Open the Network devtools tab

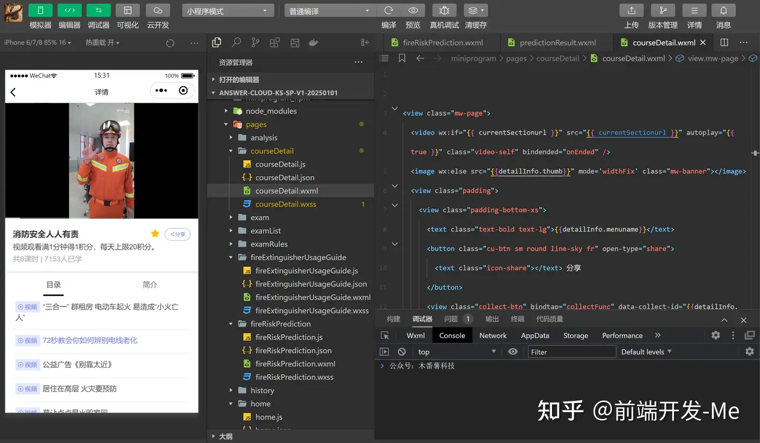pos(493,335)
